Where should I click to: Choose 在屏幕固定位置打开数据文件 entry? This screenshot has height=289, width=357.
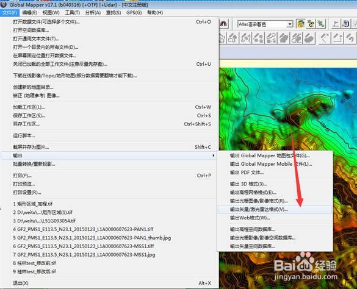pyautogui.click(x=109, y=55)
